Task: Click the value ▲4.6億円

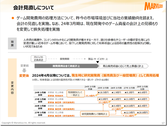Action: point(142,99)
